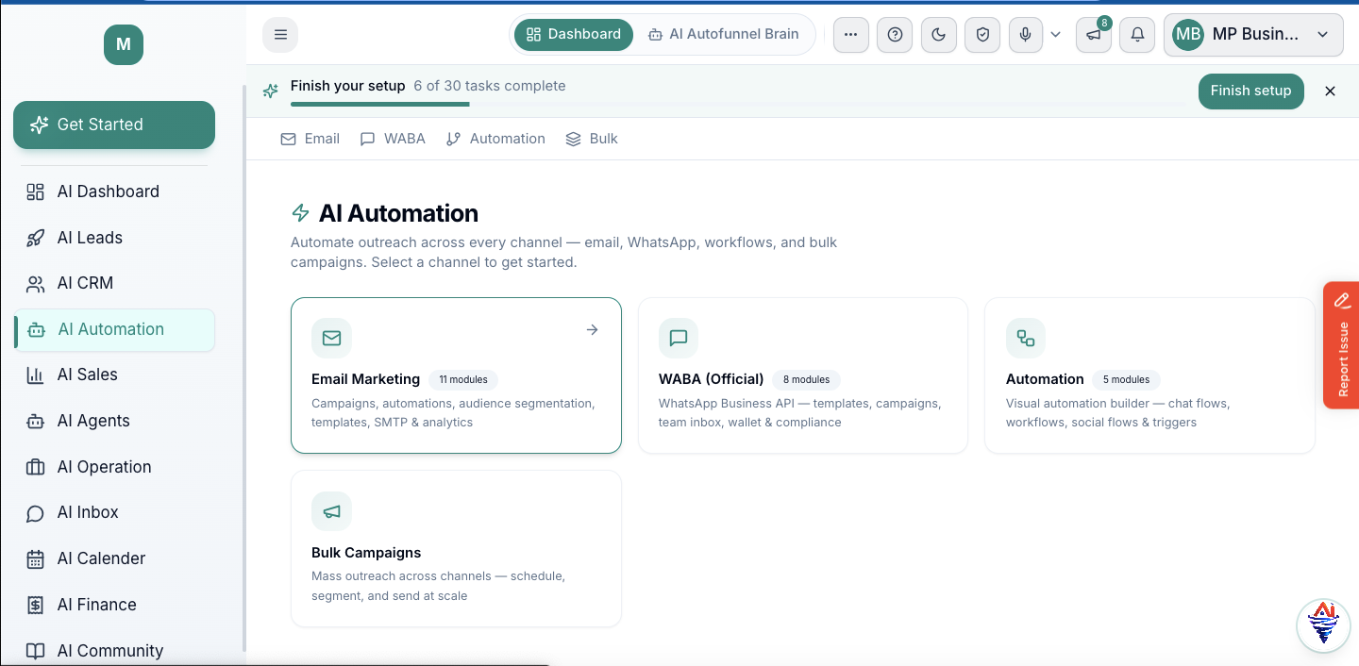Open AI Dashboard in sidebar
Screen dimensions: 1359x666
coord(114,191)
